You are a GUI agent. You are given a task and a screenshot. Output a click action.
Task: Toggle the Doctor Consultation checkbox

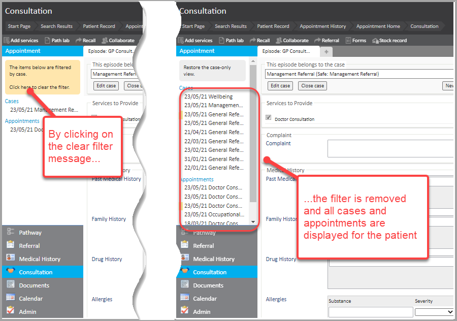pos(269,118)
